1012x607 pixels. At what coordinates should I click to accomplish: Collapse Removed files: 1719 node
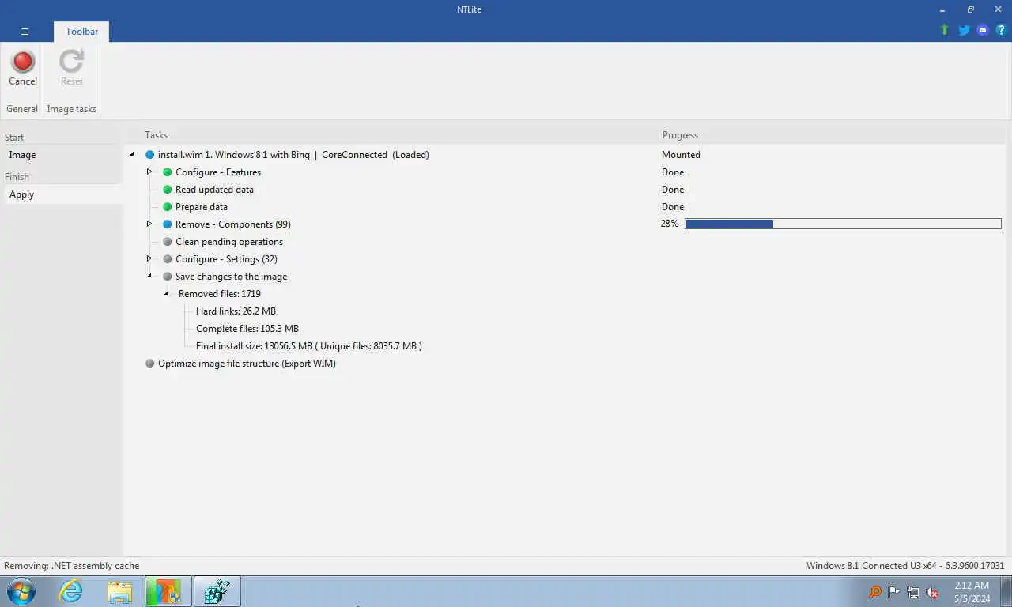click(x=167, y=293)
